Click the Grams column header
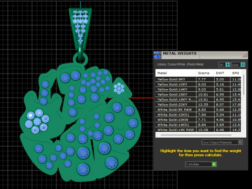This screenshot has height=189, width=252. pyautogui.click(x=205, y=73)
